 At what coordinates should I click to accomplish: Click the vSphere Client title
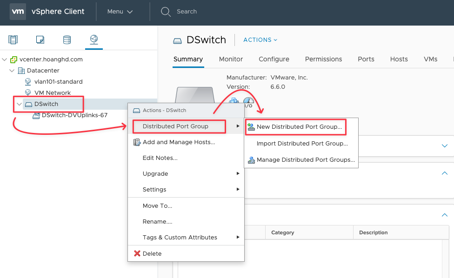(x=58, y=12)
